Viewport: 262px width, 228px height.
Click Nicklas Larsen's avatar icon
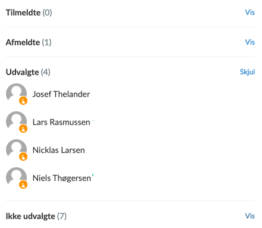16,149
